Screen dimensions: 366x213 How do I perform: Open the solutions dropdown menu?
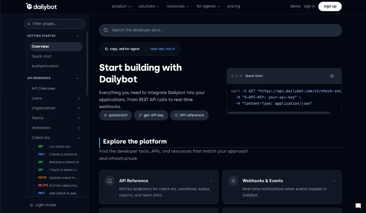[149, 6]
